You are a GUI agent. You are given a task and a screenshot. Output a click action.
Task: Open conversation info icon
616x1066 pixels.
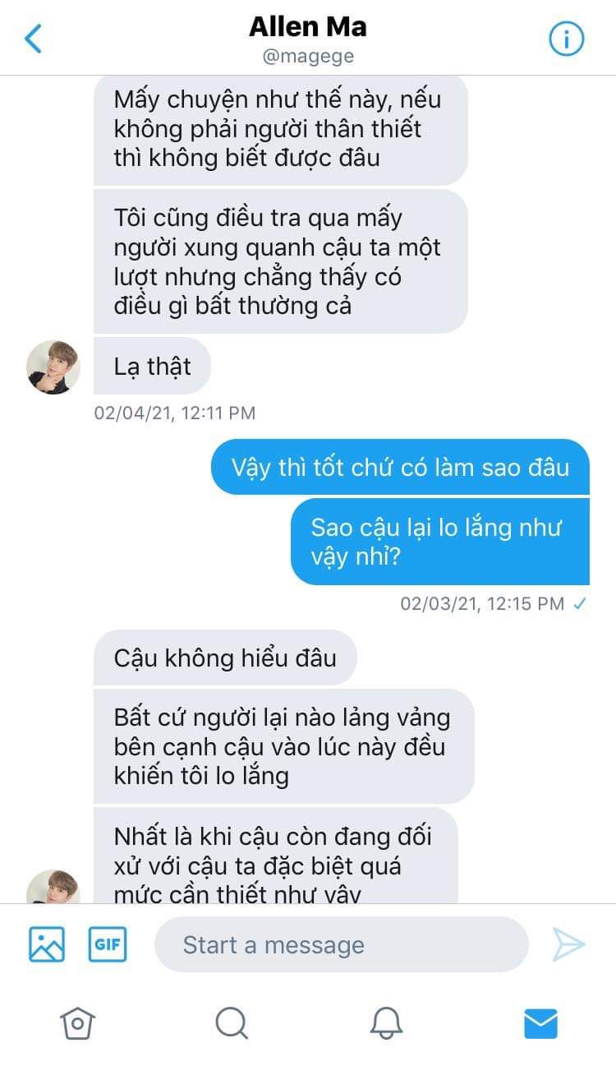tap(566, 39)
